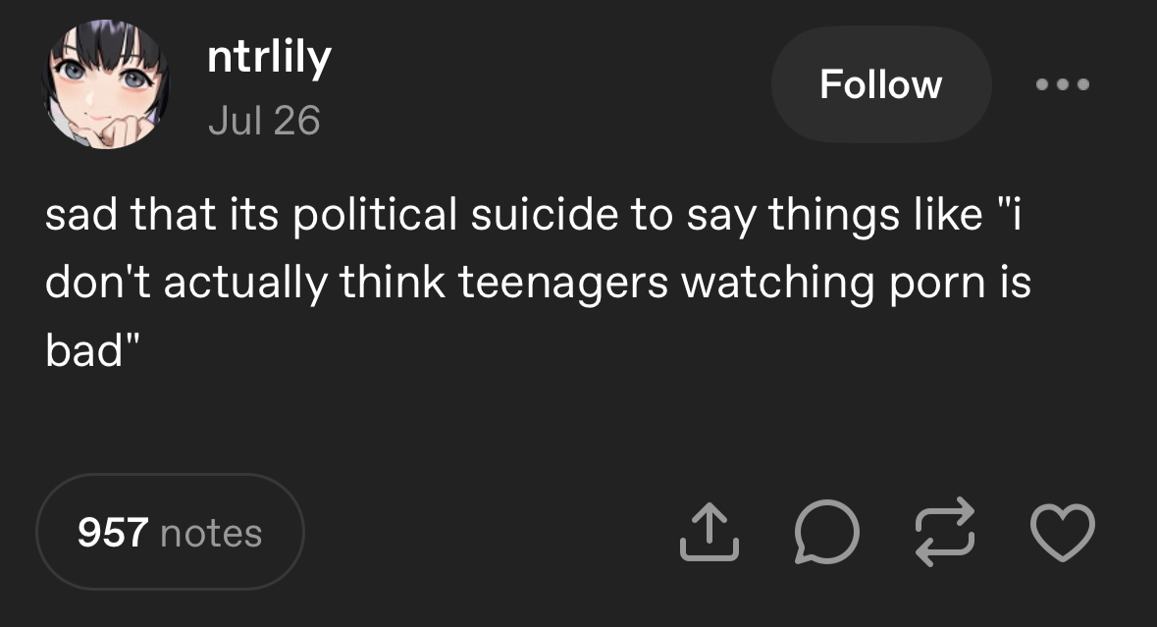
Task: Open the reply speech bubble icon
Action: (x=826, y=532)
